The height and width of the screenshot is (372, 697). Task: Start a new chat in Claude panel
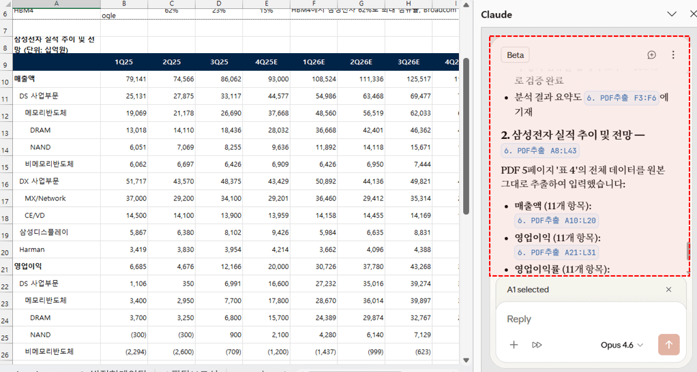click(652, 55)
